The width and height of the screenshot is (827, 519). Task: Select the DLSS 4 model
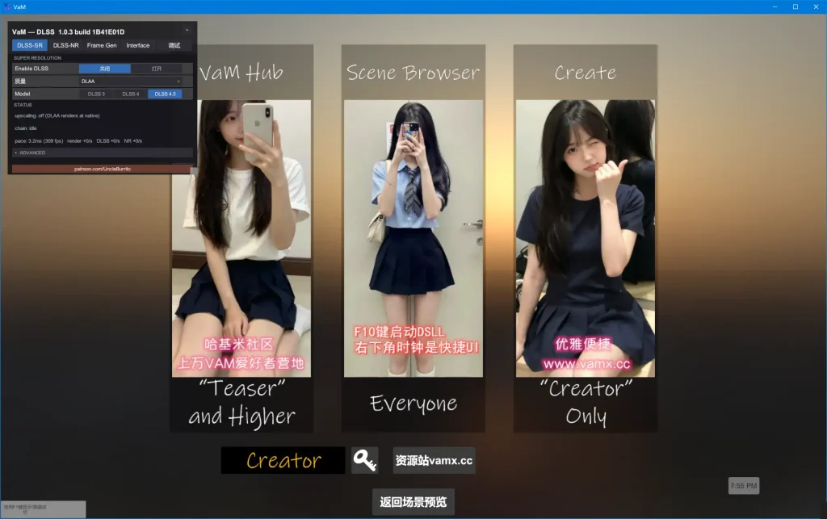point(130,94)
